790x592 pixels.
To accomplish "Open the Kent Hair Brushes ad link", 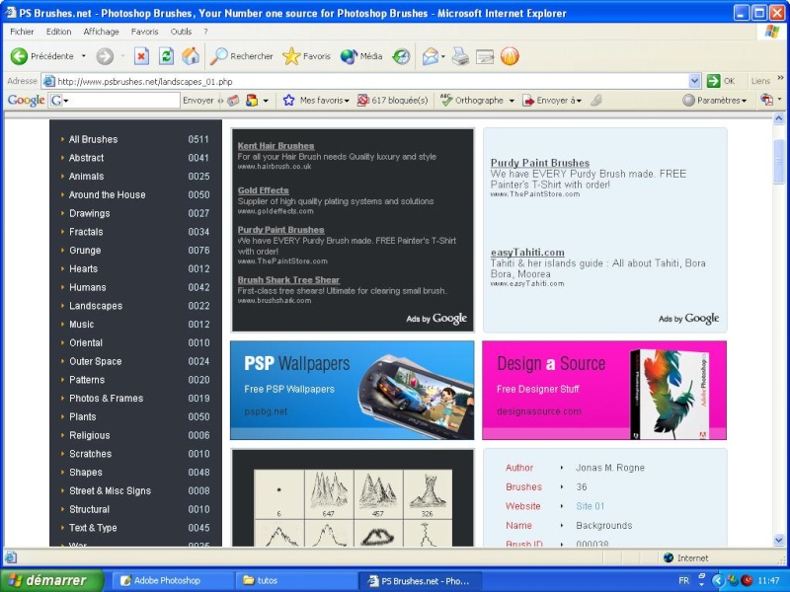I will 276,145.
